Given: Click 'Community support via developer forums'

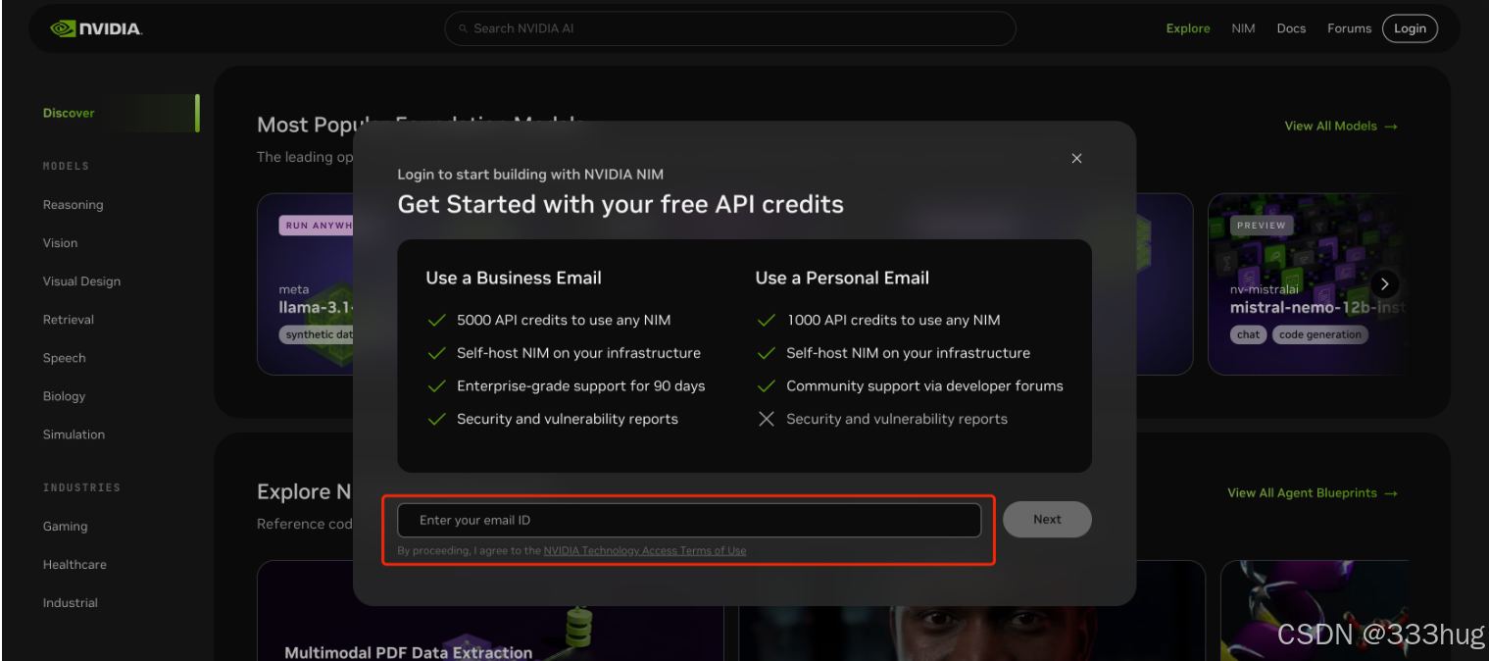Looking at the screenshot, I should [x=924, y=386].
